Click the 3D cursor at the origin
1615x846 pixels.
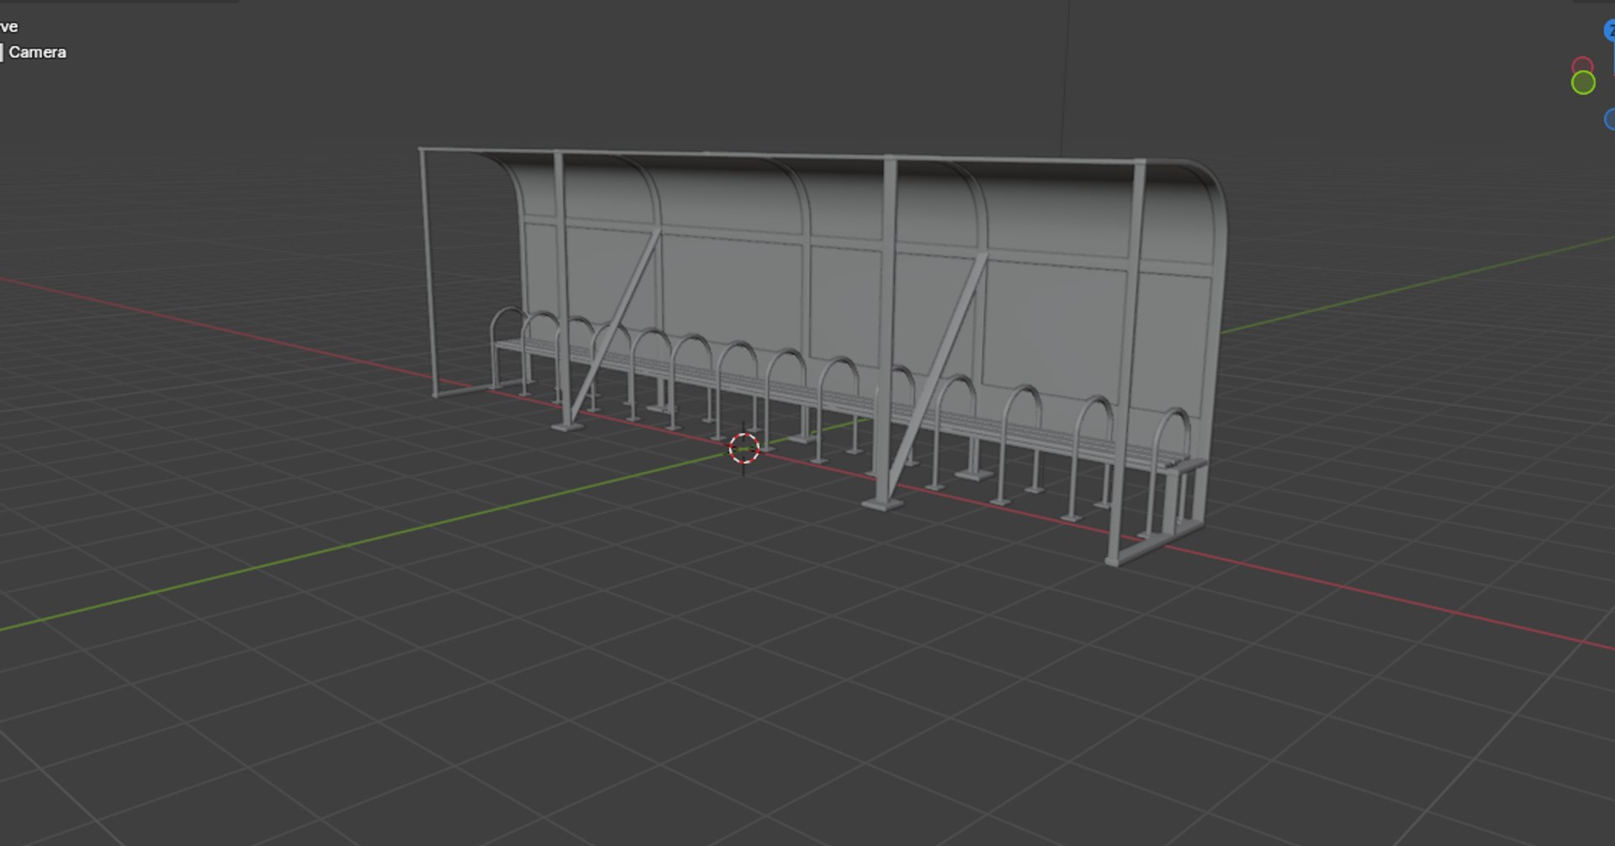pyautogui.click(x=744, y=449)
